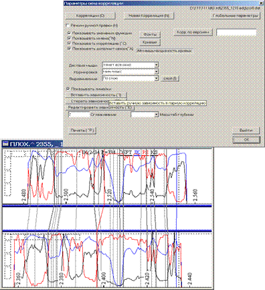Confirm with the OK button
This screenshot has width=265, height=290.
pos(246,139)
